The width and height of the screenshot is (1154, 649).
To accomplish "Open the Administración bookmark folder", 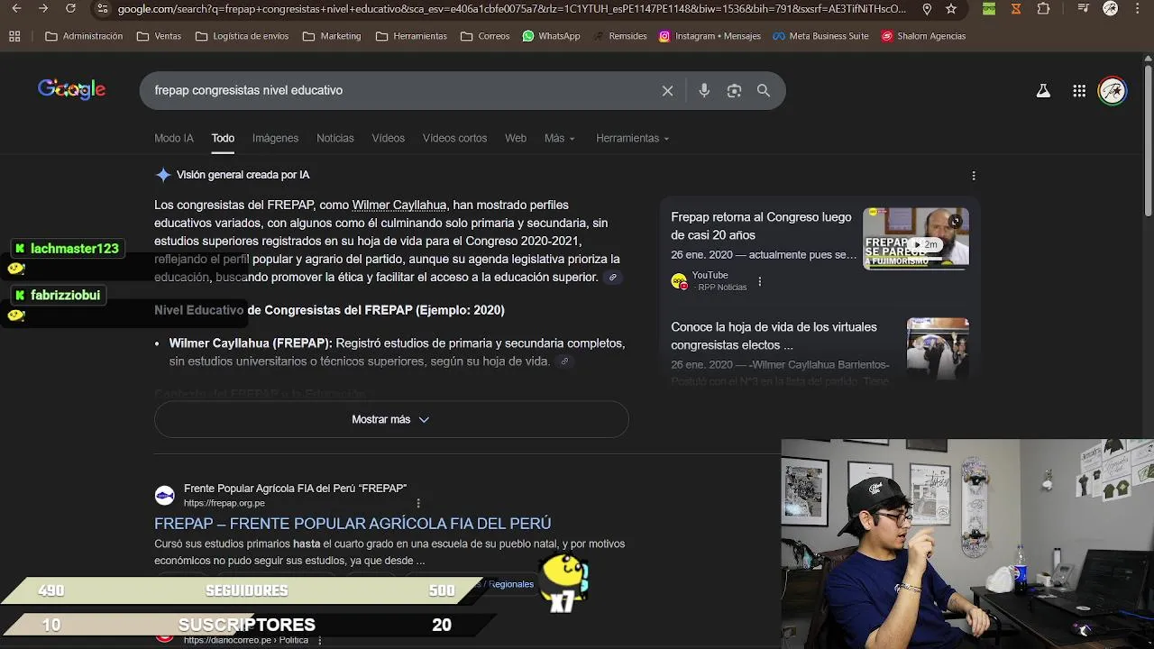I will coord(84,36).
